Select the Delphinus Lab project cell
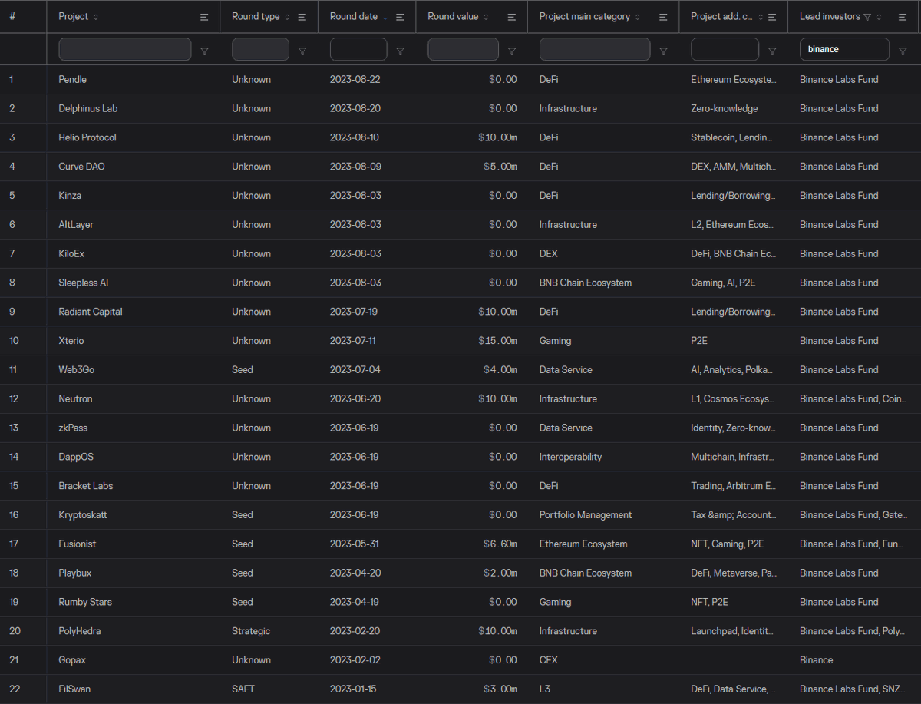The width and height of the screenshot is (921, 704). 134,108
